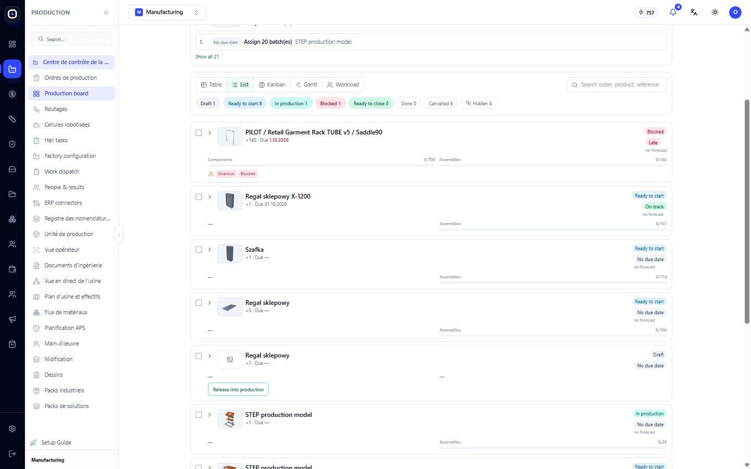Switch to the Gantt view tab
Image resolution: width=751 pixels, height=469 pixels.
tap(306, 84)
